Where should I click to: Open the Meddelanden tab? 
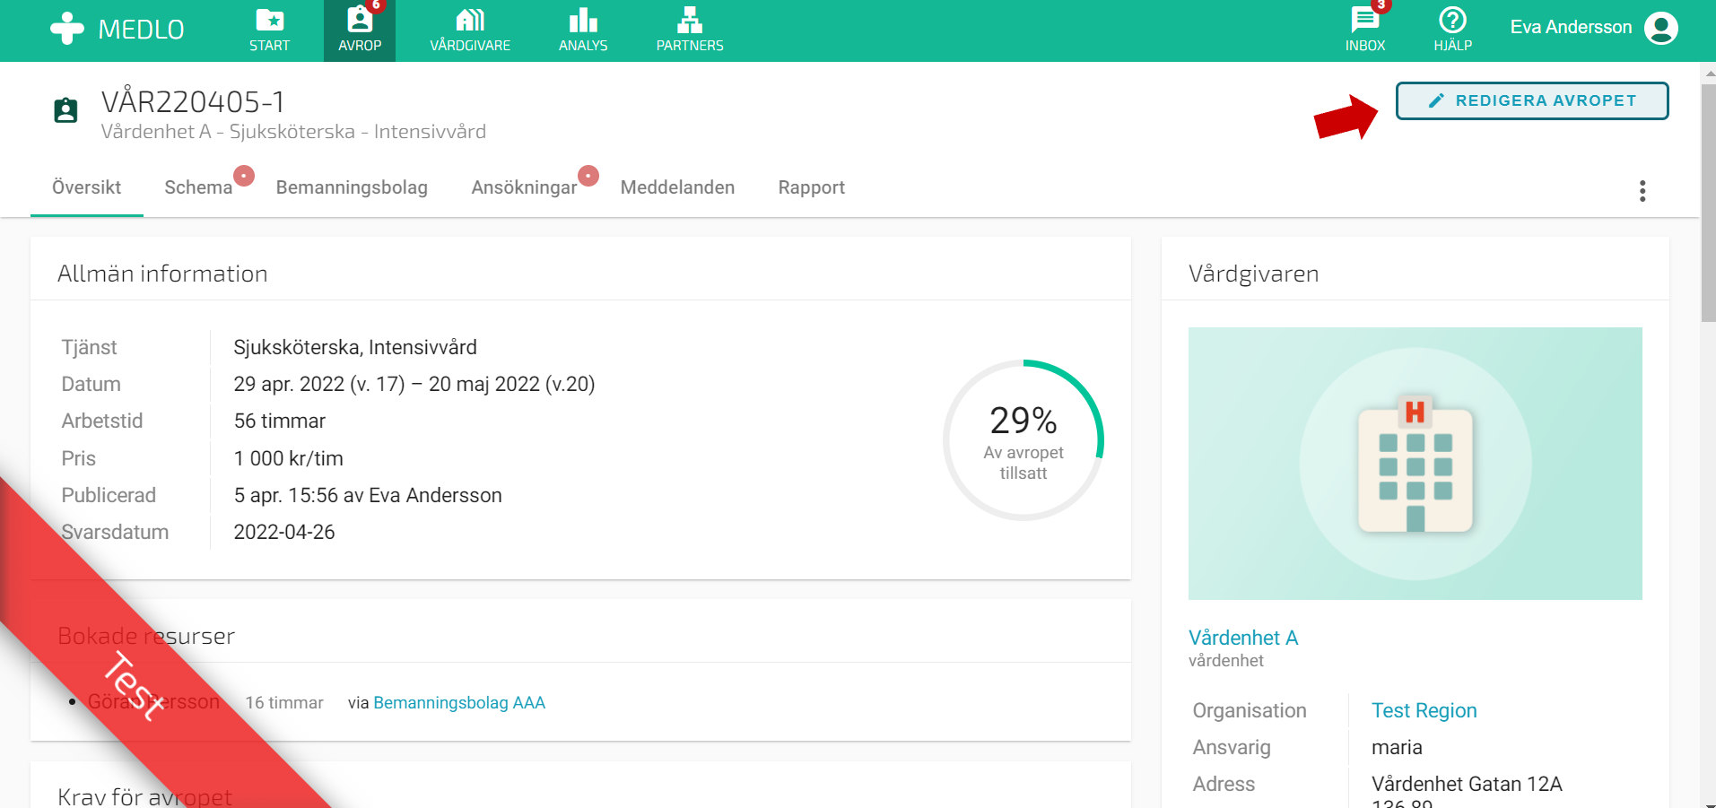(677, 187)
